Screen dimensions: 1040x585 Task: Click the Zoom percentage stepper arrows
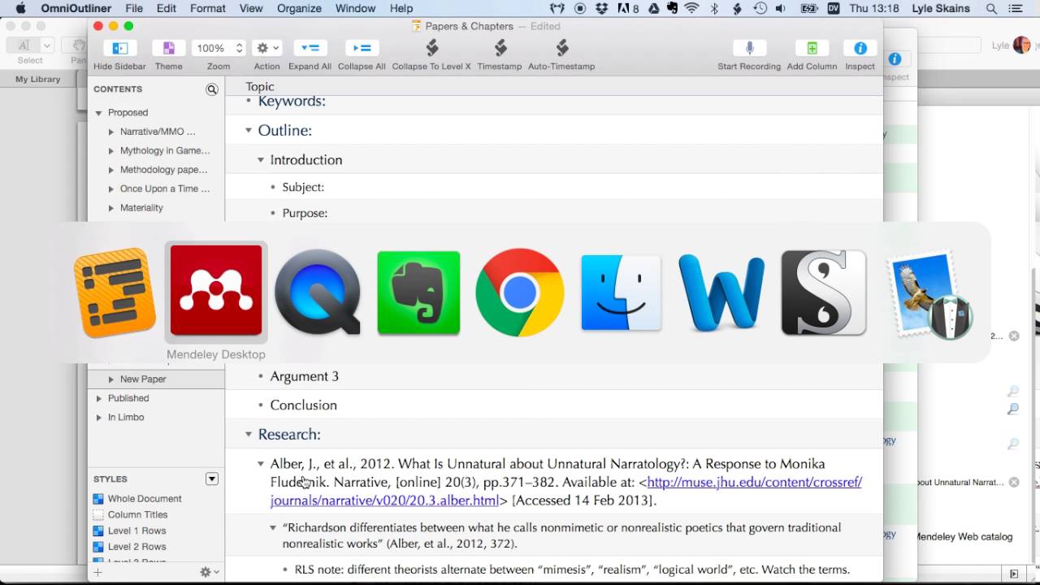239,48
